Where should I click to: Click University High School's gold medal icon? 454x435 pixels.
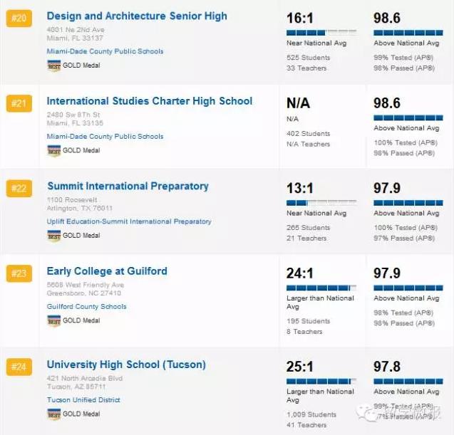pyautogui.click(x=53, y=414)
